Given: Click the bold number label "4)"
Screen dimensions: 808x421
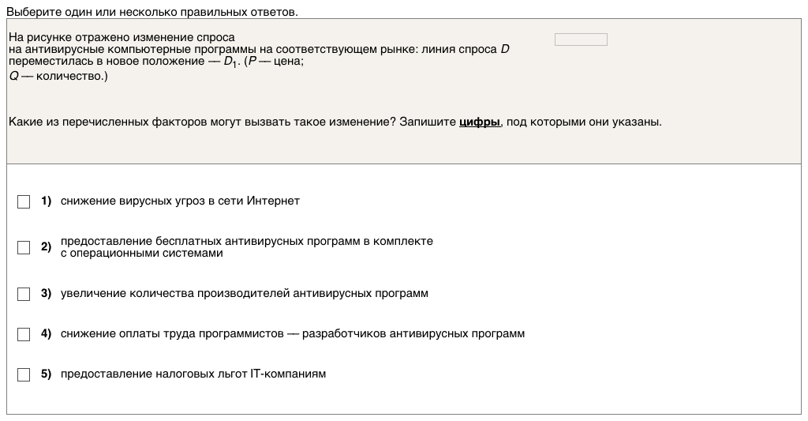Looking at the screenshot, I should click(x=46, y=334).
